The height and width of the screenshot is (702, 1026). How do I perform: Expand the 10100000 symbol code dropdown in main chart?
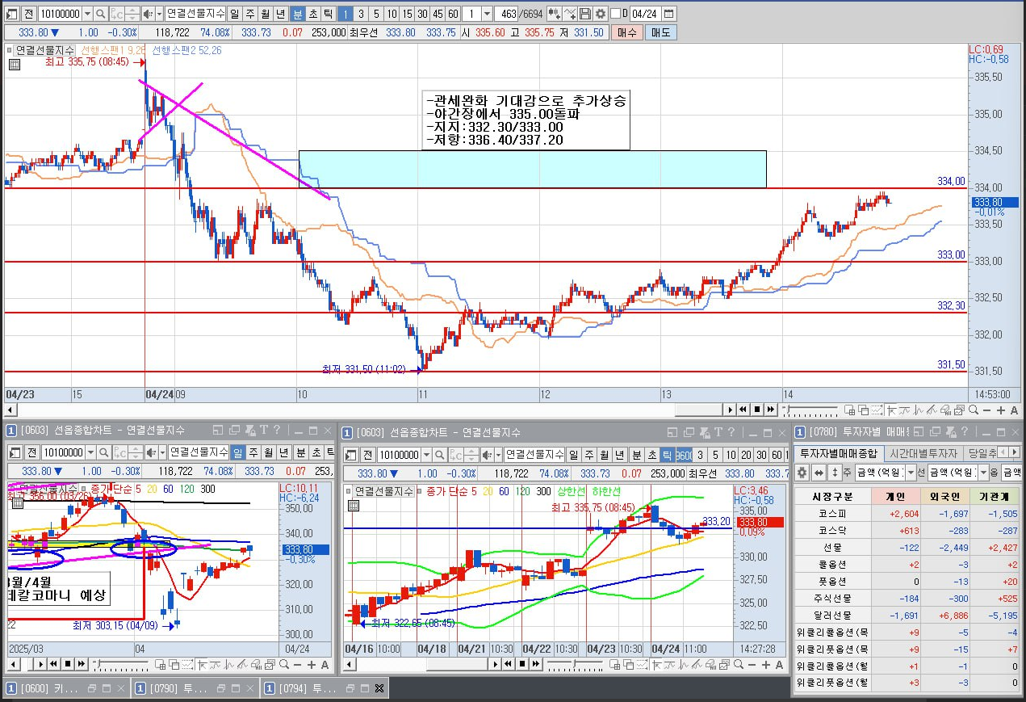87,14
